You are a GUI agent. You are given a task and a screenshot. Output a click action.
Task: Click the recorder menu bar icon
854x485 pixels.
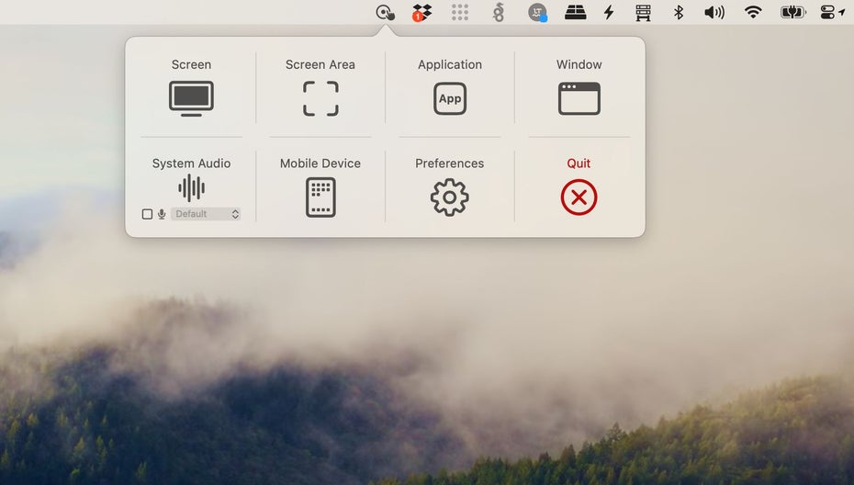click(x=386, y=13)
